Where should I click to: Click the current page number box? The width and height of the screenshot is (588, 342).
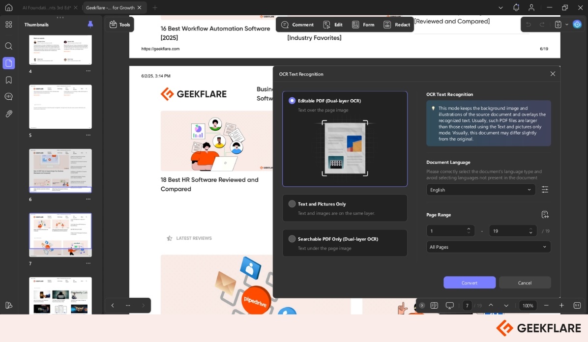[x=467, y=305]
